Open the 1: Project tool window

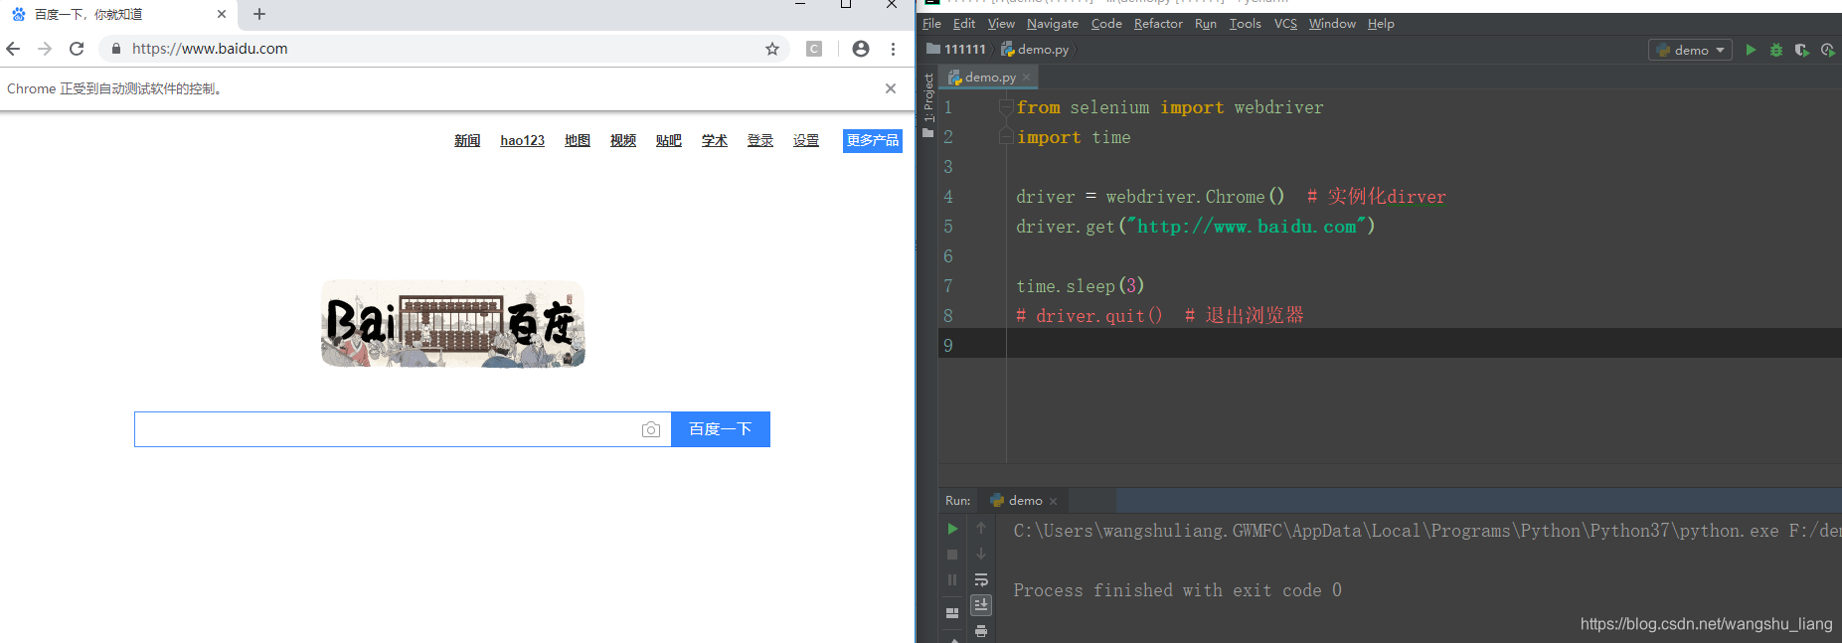[x=928, y=104]
